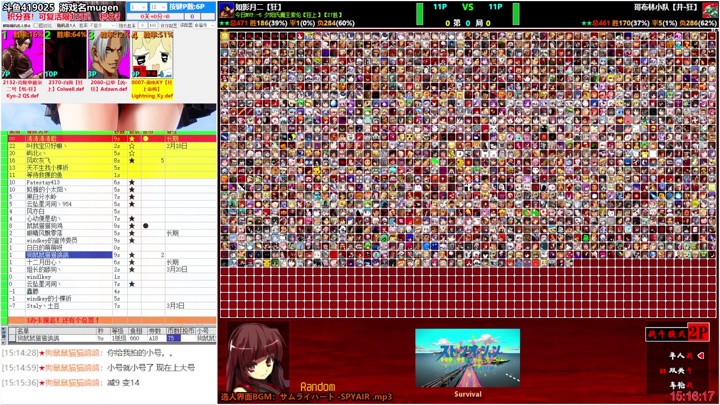Viewport: 720px width, 405px height.
Task: Click the 解除随机选人禁止 button
Action: (17, 25)
